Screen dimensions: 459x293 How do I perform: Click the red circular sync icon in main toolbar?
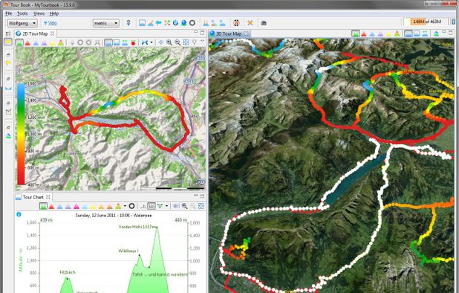coord(236,23)
